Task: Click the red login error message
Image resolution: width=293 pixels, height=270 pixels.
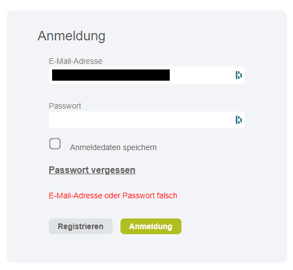Action: pyautogui.click(x=113, y=195)
